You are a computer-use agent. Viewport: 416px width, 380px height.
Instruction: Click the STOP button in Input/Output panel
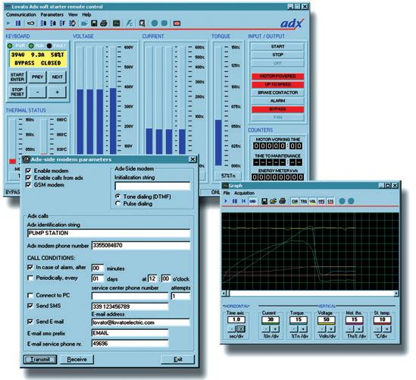(277, 55)
